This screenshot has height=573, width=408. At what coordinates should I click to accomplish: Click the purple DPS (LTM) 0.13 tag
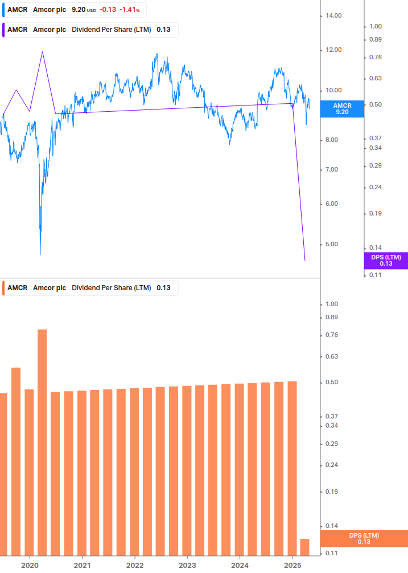pos(386,261)
